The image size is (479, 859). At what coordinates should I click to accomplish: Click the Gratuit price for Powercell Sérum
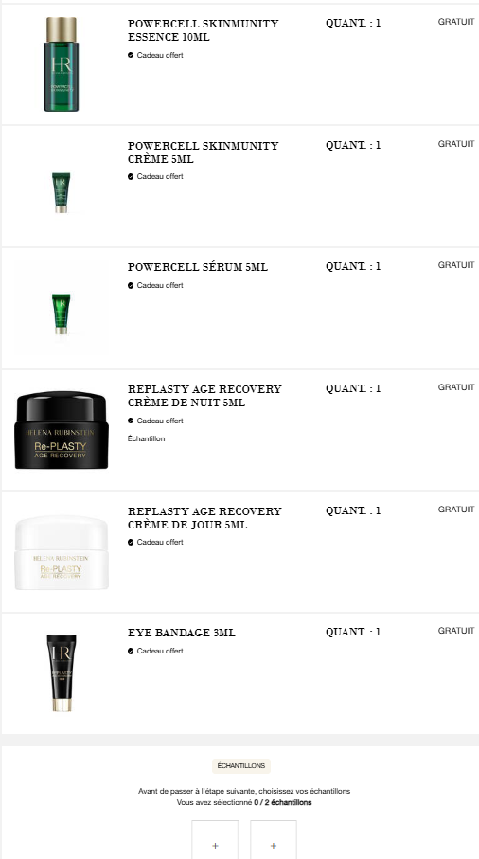point(456,265)
